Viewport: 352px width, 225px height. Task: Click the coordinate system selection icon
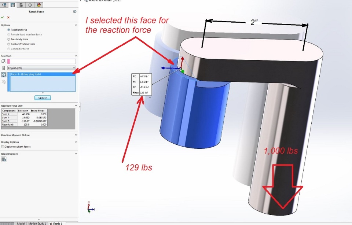pos(3,61)
